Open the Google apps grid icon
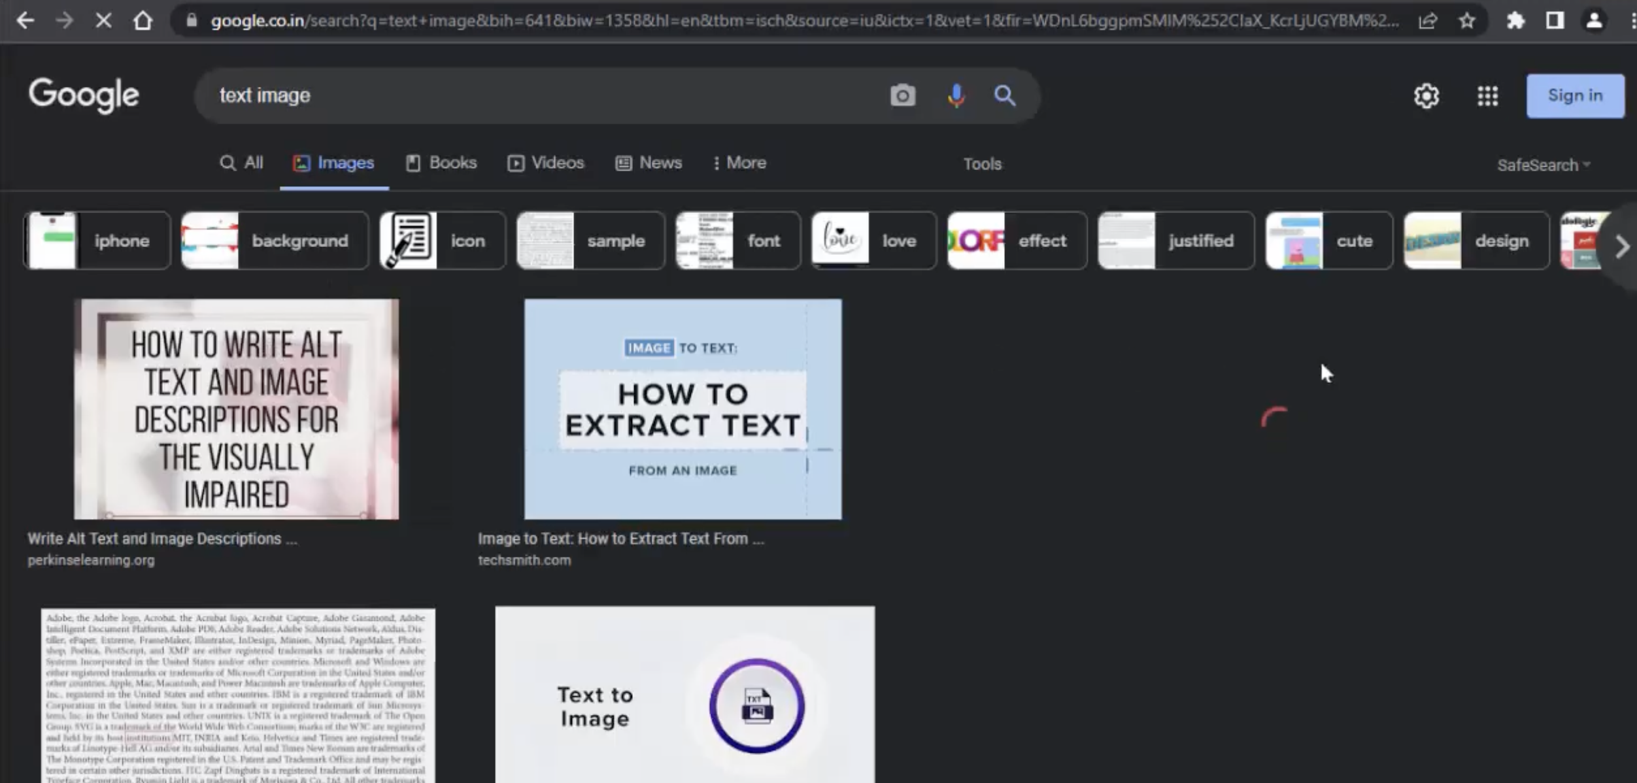This screenshot has height=783, width=1637. click(1487, 96)
